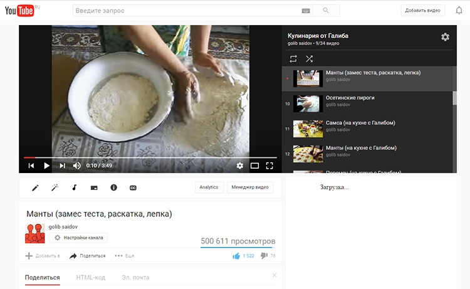Skip to next video in the player
Viewport: 470px width, 289px height.
click(62, 166)
